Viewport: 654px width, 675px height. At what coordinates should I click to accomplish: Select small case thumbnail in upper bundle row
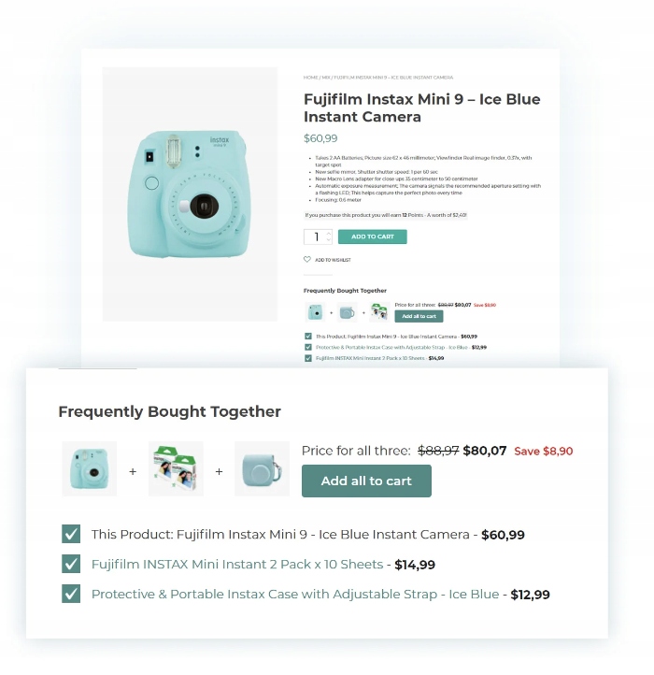(347, 311)
